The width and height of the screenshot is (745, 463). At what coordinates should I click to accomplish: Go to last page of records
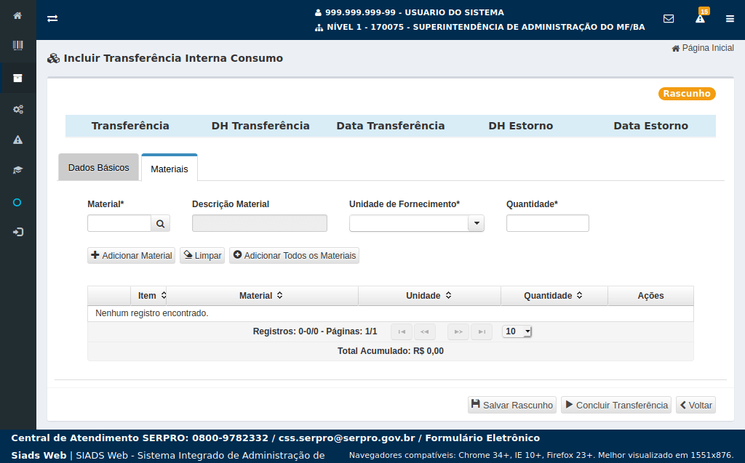(x=482, y=331)
